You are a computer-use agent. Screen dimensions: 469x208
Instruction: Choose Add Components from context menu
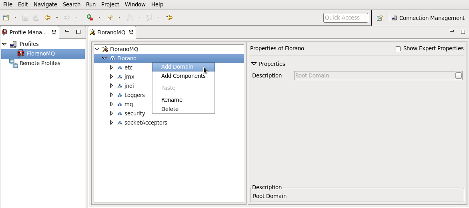[x=183, y=76]
